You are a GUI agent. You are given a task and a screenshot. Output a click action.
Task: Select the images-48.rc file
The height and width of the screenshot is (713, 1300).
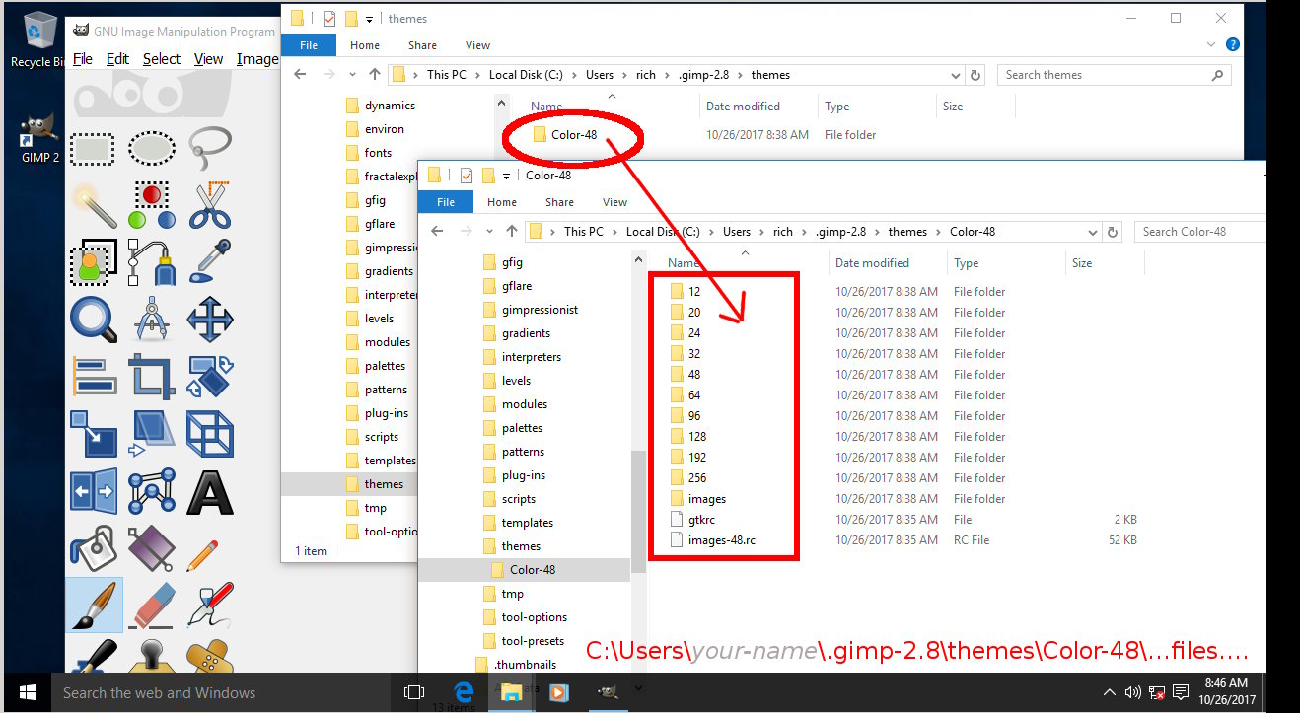pos(722,540)
